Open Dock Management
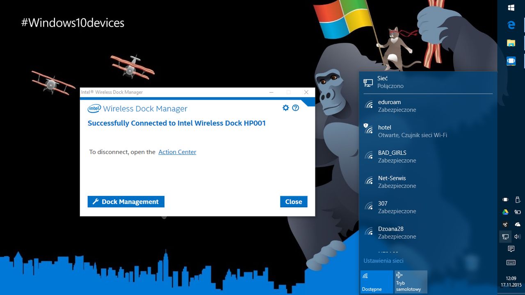The image size is (525, 295). click(x=126, y=202)
